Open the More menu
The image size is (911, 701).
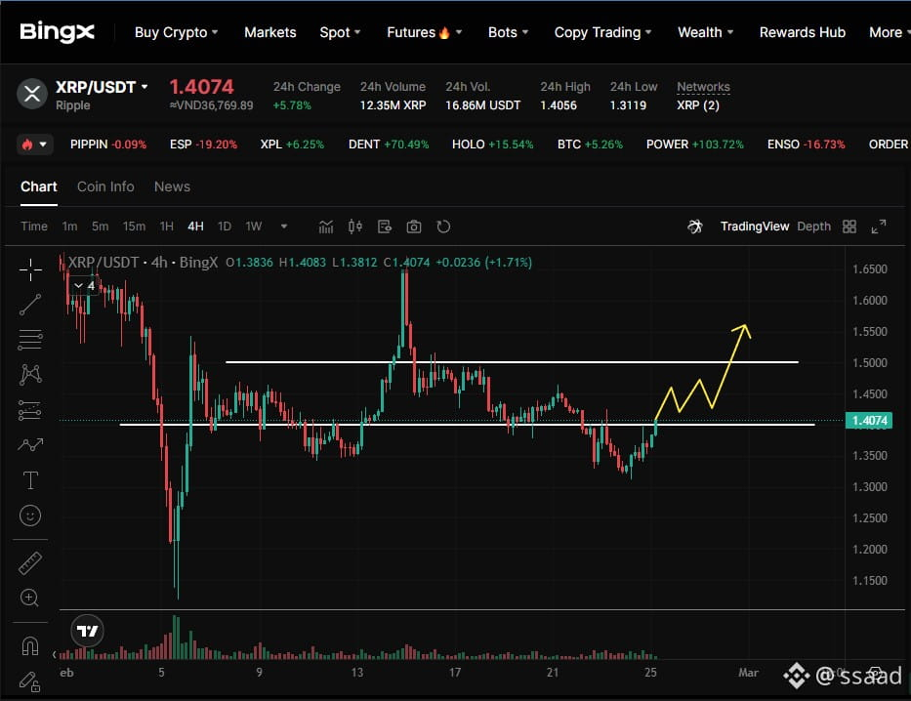[x=889, y=32]
